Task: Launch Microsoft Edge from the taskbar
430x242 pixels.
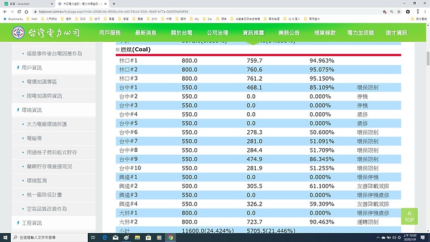Action: tap(105, 237)
